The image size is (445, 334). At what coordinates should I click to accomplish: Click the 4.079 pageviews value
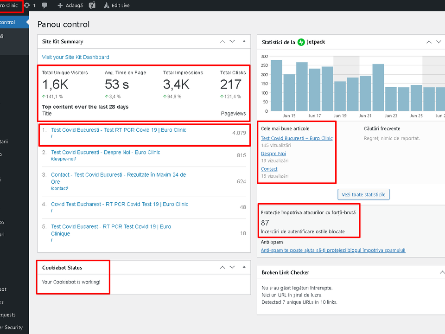(x=239, y=133)
